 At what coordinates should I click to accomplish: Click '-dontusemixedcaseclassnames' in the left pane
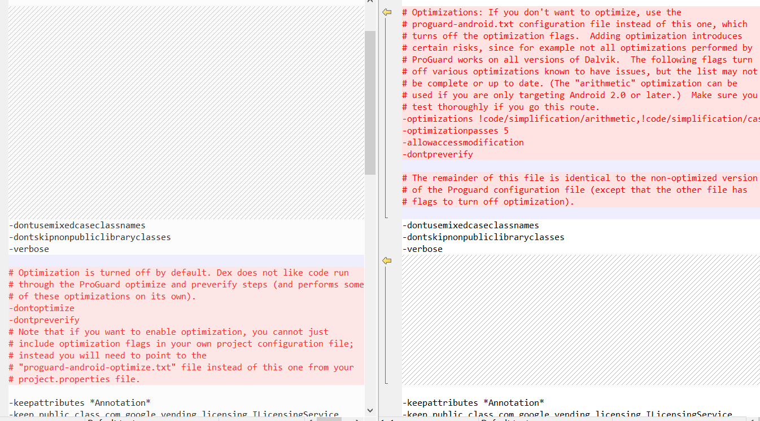coord(77,225)
